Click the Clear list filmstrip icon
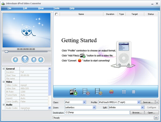This screenshot has height=122, width=161. click(x=99, y=91)
